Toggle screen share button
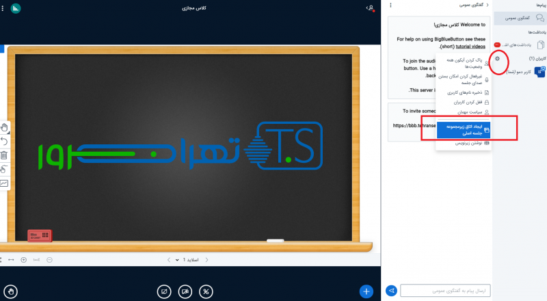Viewport: 547px width, 301px height. click(163, 291)
